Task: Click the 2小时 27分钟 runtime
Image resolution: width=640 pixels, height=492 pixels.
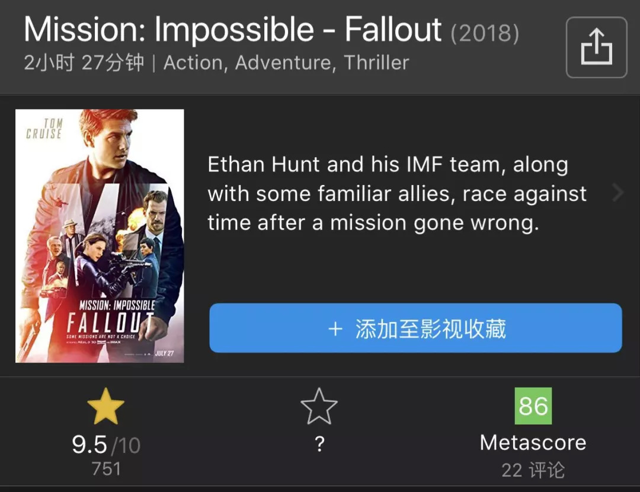Action: coord(84,63)
